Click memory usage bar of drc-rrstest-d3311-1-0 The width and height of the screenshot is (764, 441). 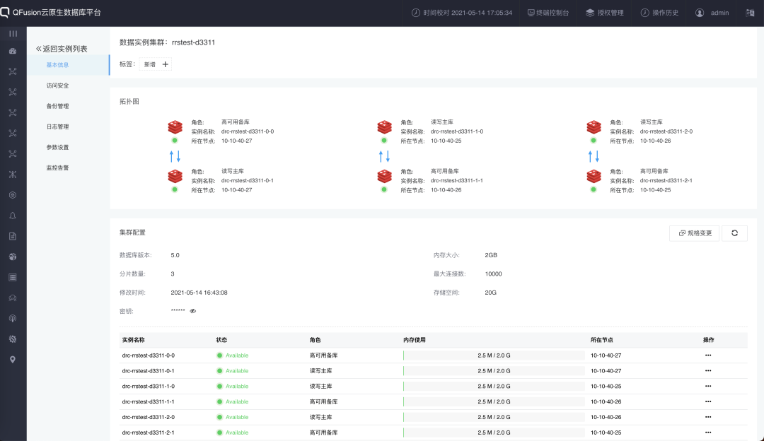point(494,386)
